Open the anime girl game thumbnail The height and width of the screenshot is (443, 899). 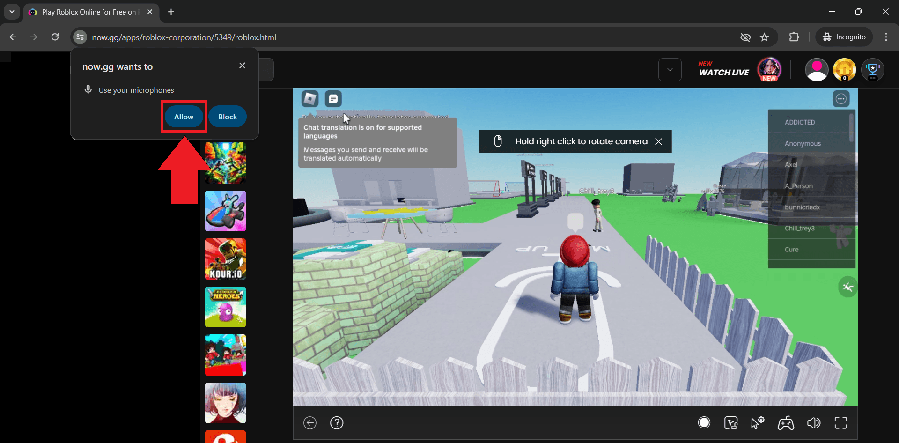[x=225, y=403]
